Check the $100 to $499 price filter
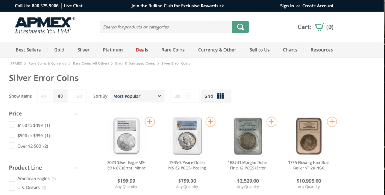Viewport: 385px width, 195px height. tap(12, 125)
